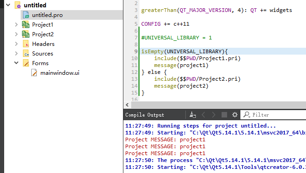Click the Headers folder icon
The width and height of the screenshot is (306, 173).
coord(26,44)
